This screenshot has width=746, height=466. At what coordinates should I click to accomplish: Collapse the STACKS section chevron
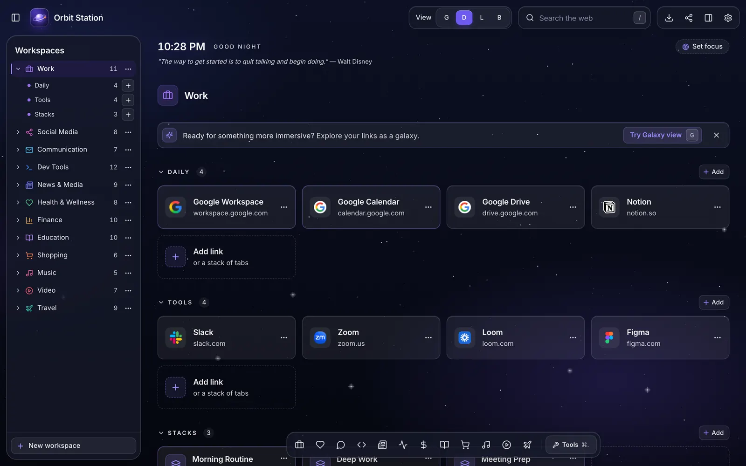[161, 433]
